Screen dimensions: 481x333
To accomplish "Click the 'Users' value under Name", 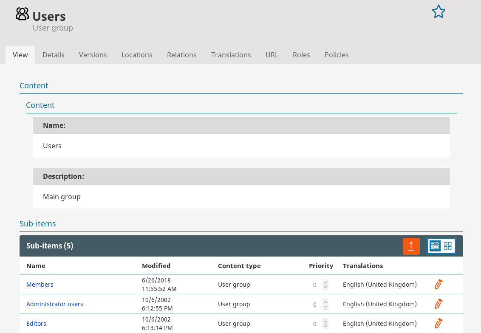I will [52, 146].
